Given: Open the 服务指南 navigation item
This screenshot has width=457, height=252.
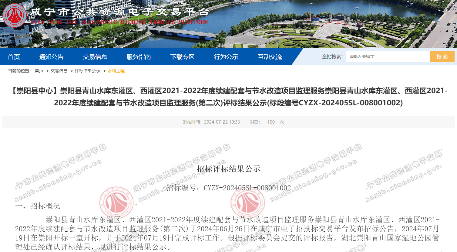Looking at the screenshot, I should pyautogui.click(x=139, y=57).
